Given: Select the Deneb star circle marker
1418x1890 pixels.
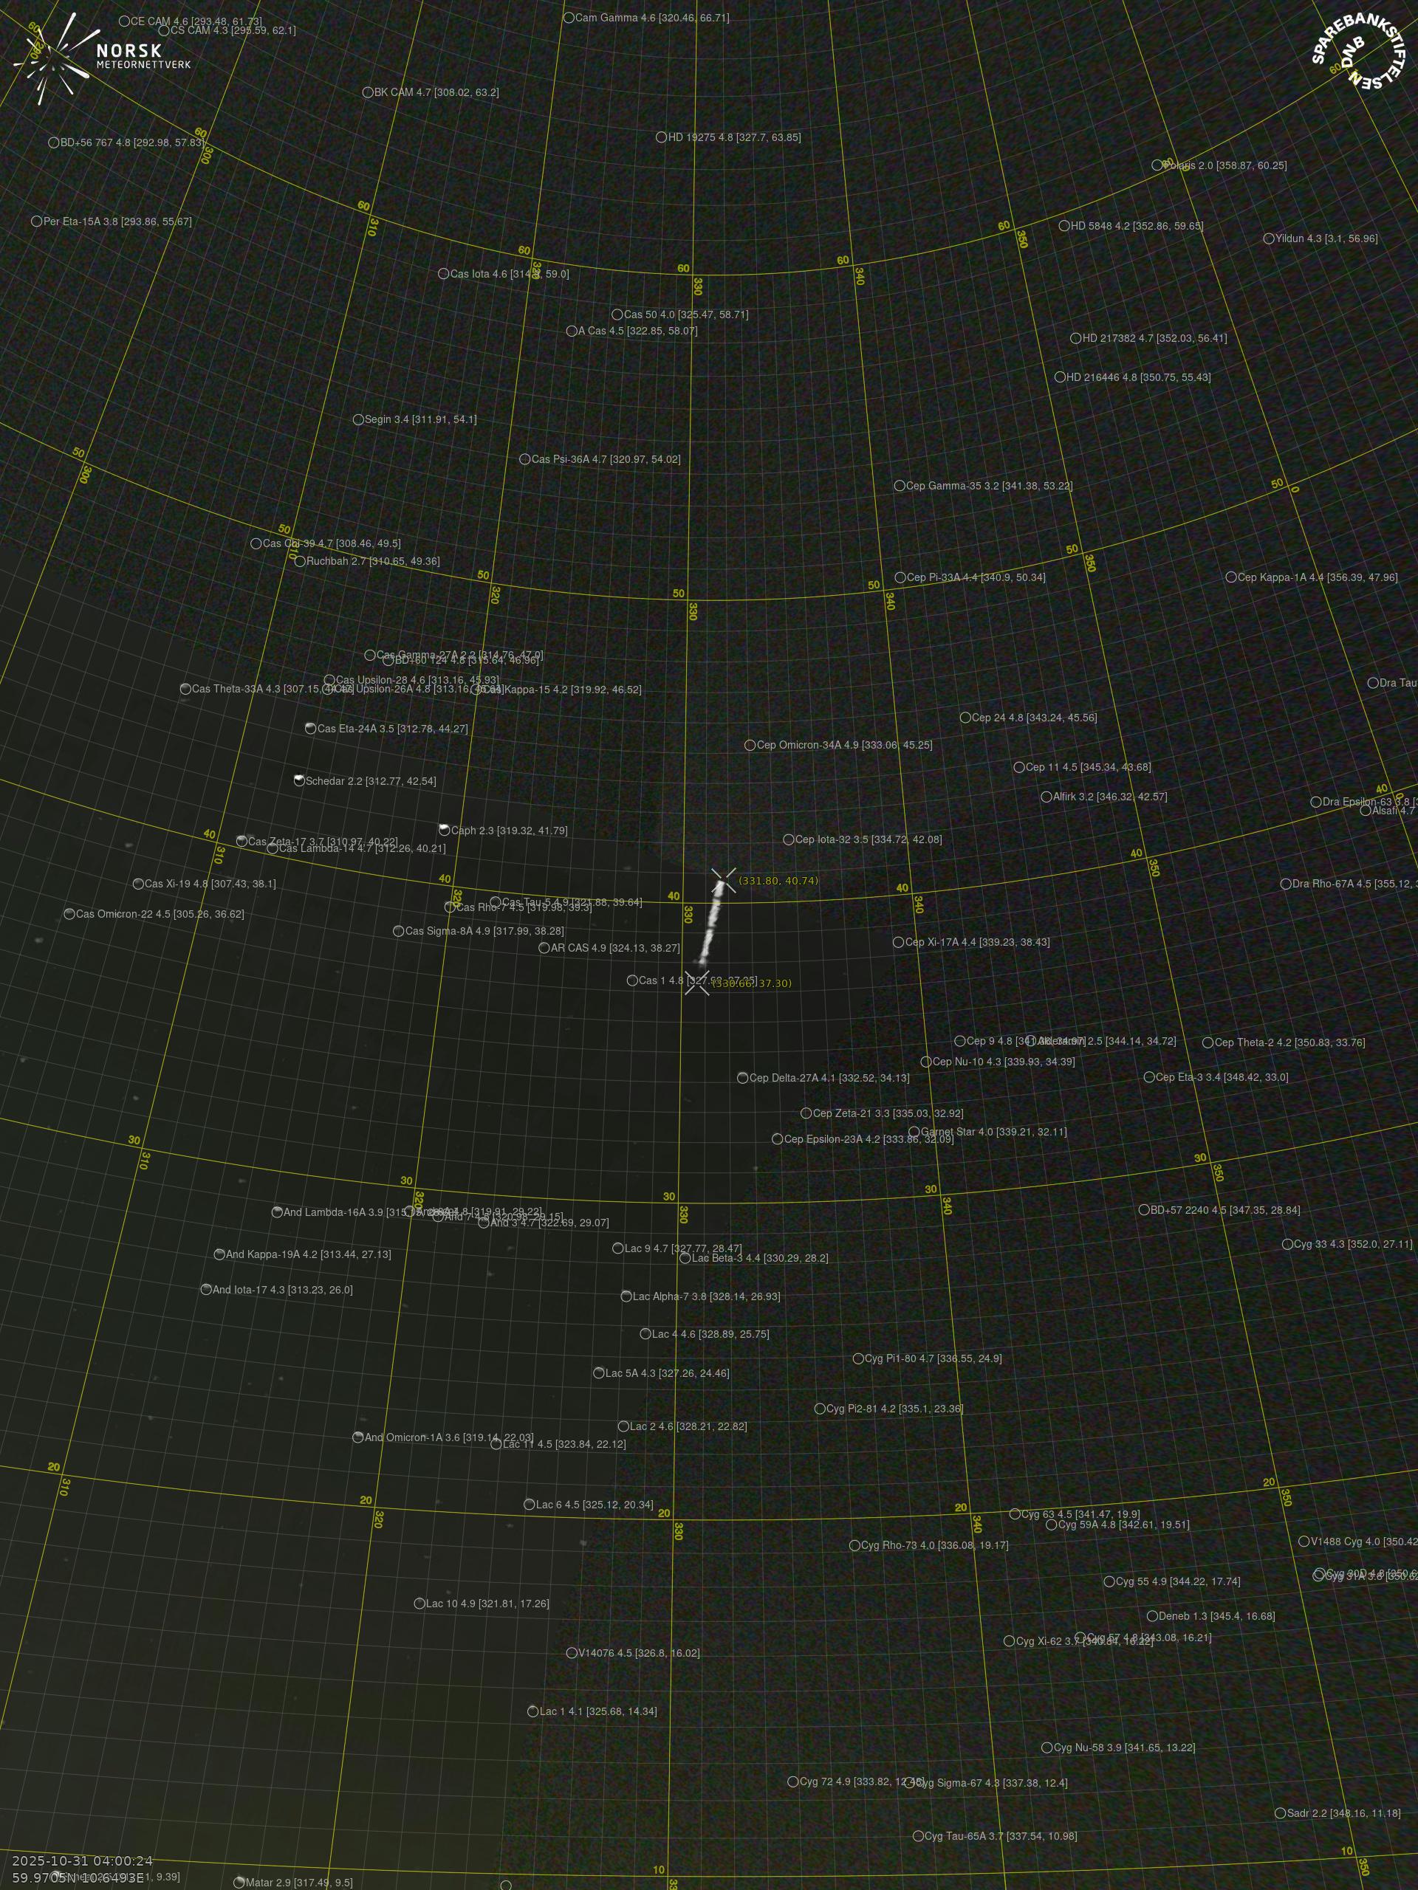Looking at the screenshot, I should (1152, 1615).
